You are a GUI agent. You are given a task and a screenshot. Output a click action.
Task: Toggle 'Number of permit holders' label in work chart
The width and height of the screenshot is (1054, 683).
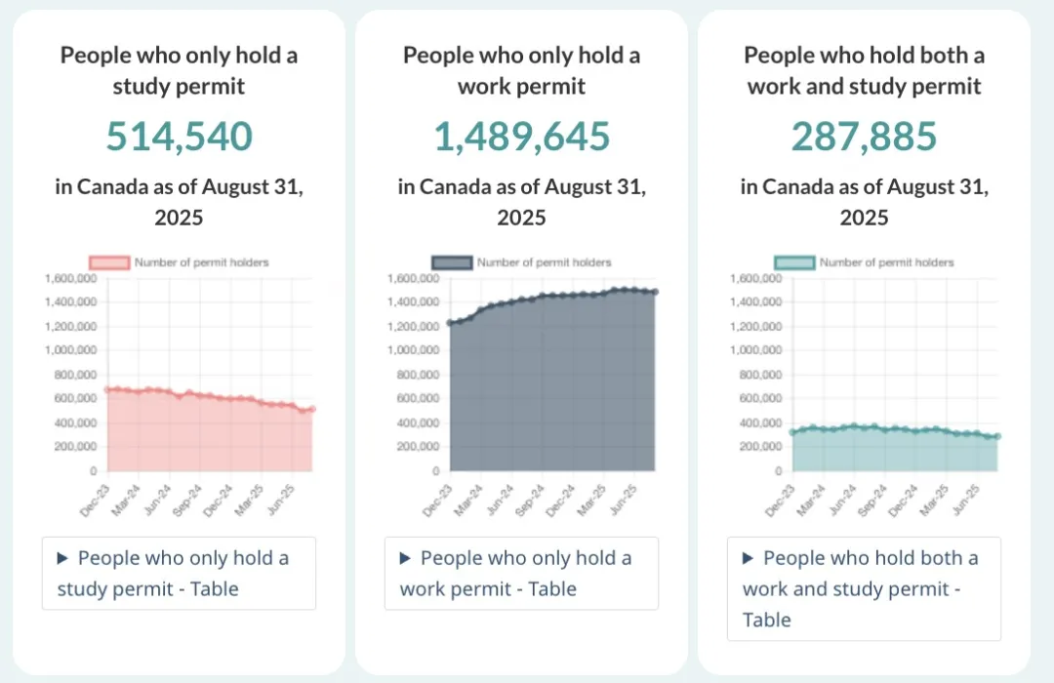[544, 262]
